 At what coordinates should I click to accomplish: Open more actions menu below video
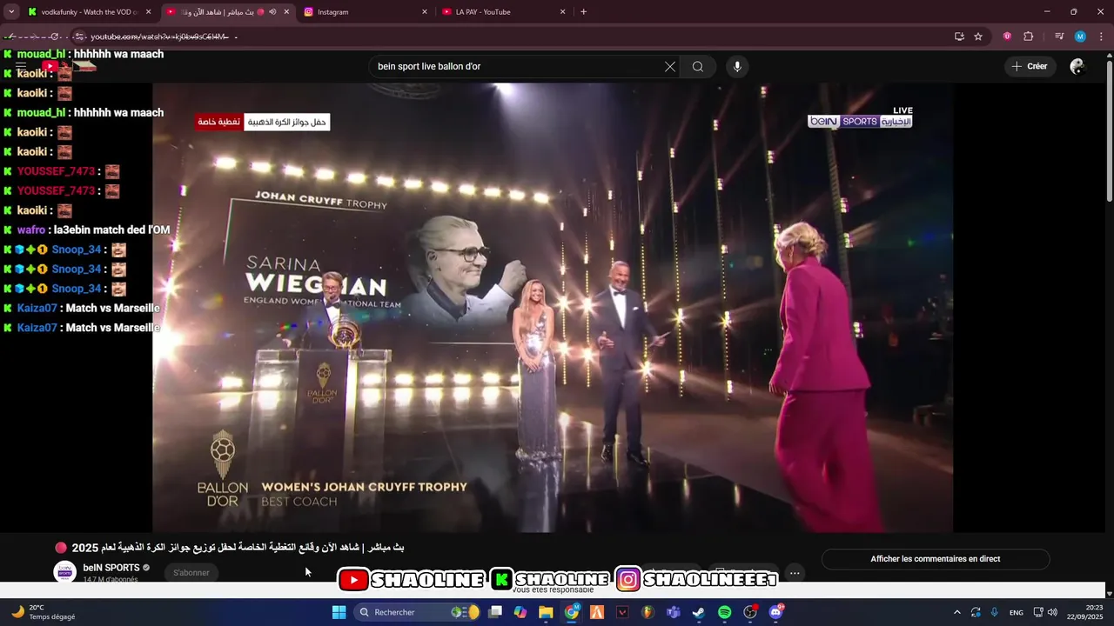795,573
